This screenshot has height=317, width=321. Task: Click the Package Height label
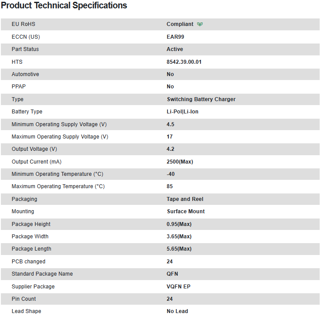[x=31, y=224]
